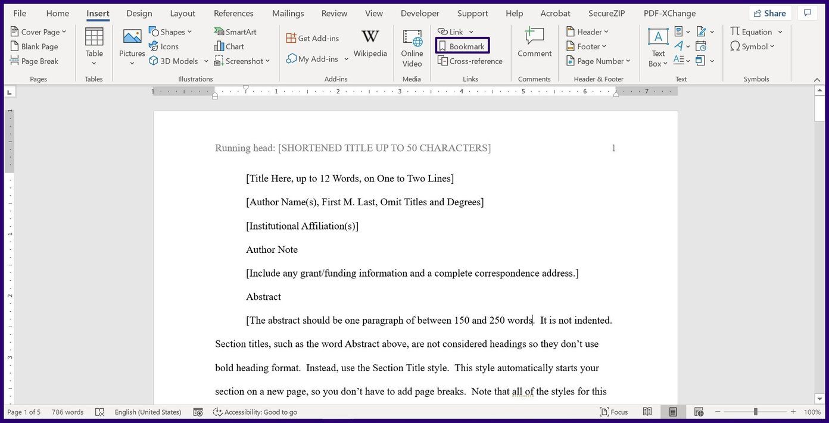Click the Drop Cap icon

point(678,60)
